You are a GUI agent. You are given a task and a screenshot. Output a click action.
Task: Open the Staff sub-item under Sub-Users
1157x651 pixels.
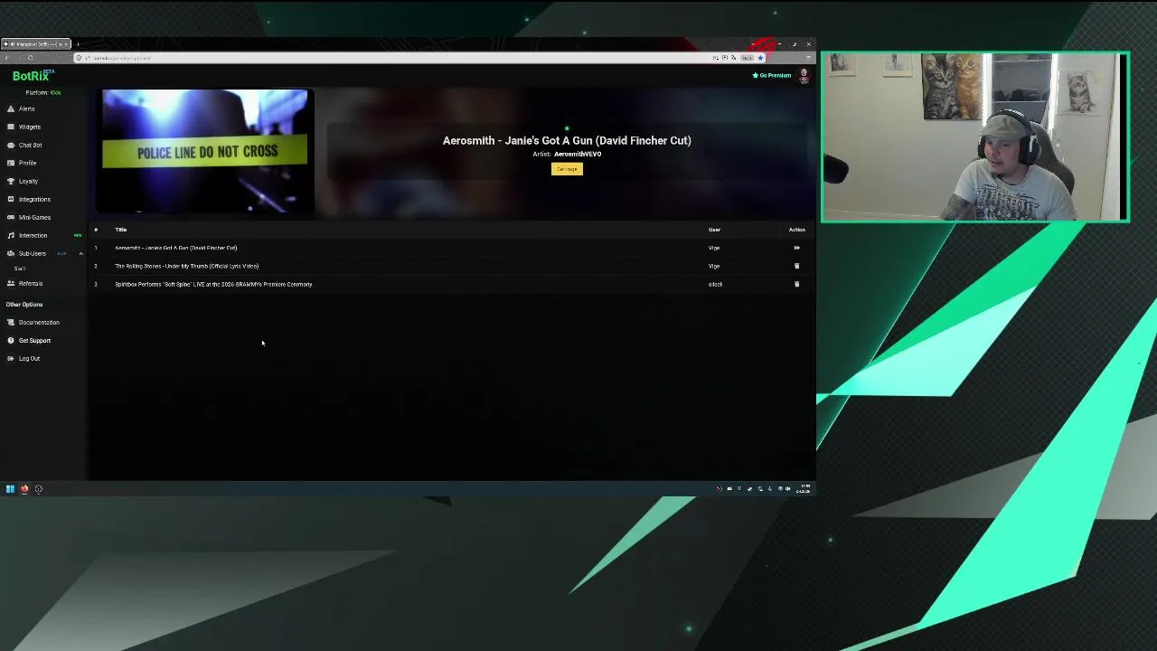click(20, 269)
